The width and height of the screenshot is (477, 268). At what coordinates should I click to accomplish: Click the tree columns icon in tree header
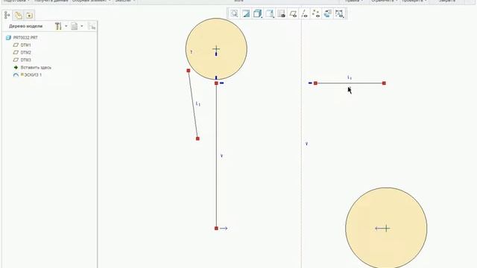[x=92, y=27]
